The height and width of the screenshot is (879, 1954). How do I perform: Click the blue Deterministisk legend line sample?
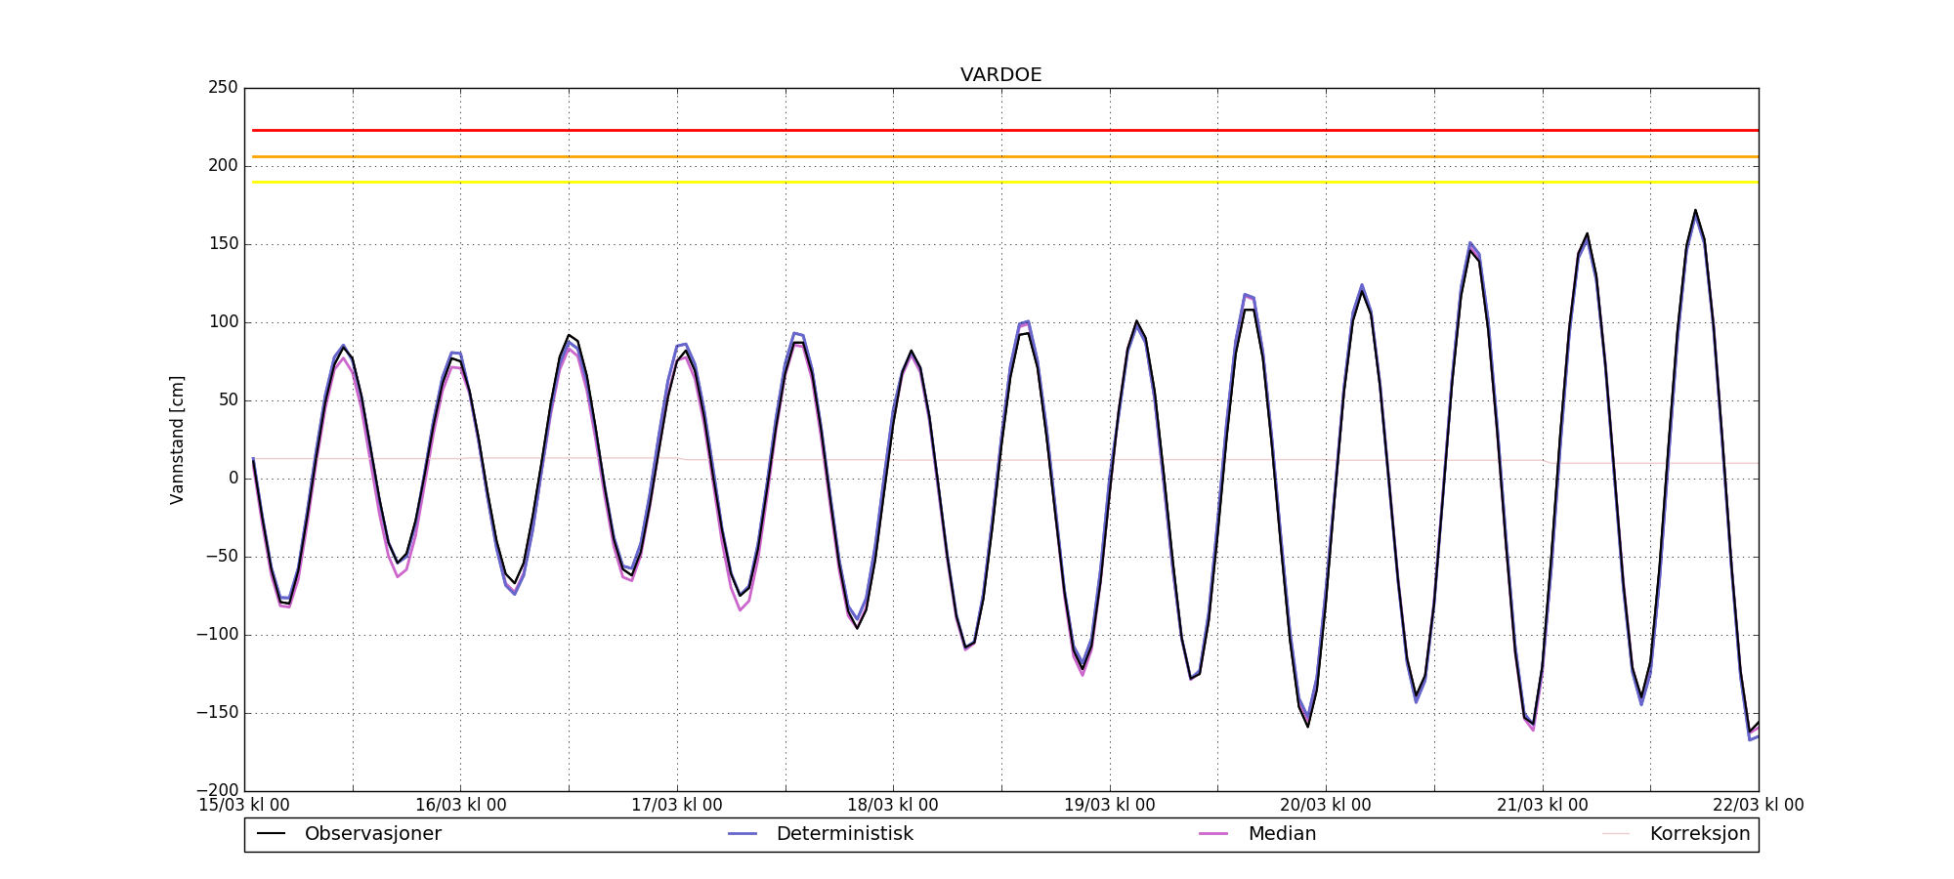click(x=743, y=834)
